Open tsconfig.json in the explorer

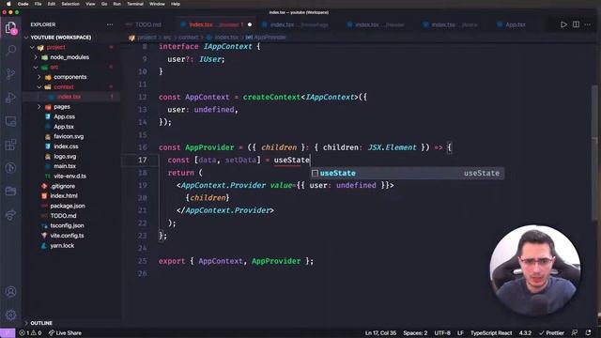tap(67, 225)
